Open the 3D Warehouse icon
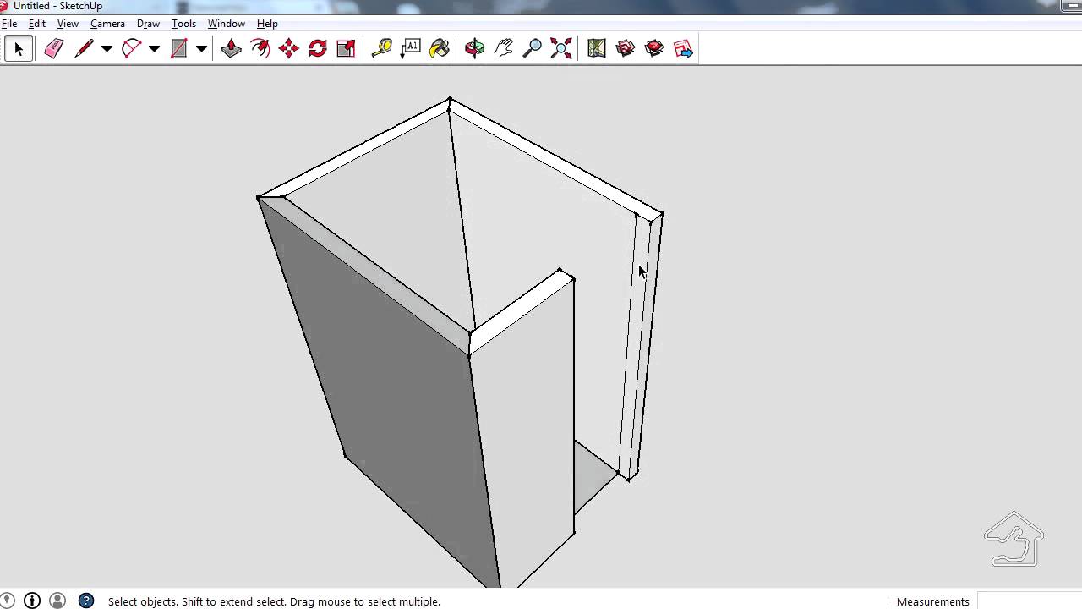1082x609 pixels. pos(626,49)
